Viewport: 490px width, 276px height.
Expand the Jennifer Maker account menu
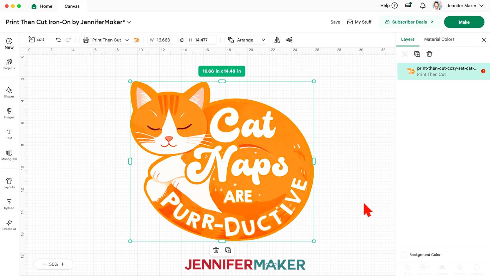click(x=481, y=6)
